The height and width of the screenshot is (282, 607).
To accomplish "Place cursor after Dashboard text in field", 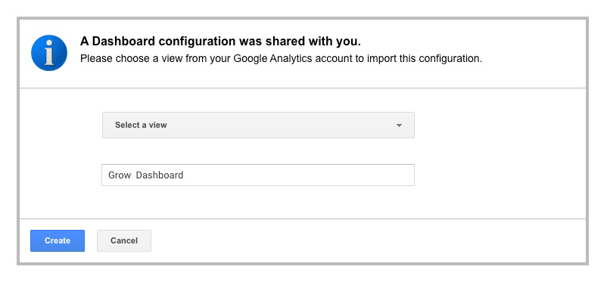I will point(184,175).
